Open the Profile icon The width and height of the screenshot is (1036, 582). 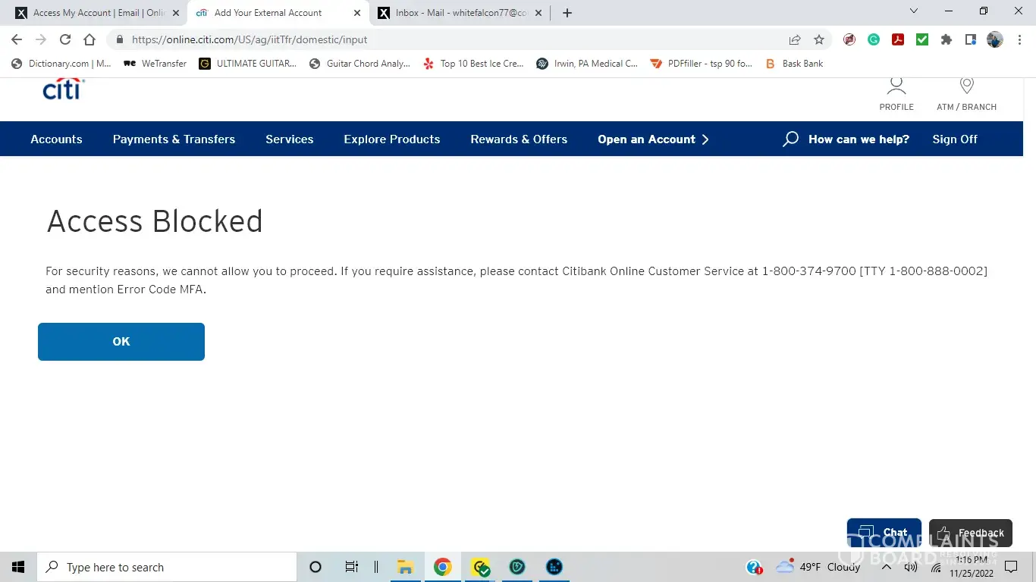click(x=896, y=95)
